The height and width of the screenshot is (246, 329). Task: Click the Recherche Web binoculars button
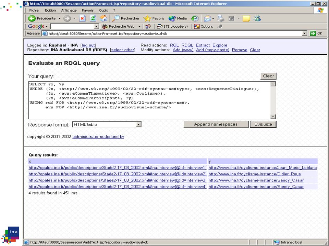click(x=119, y=26)
